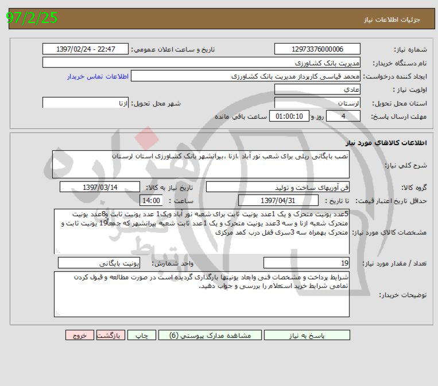This screenshot has height=386, width=438.
Task: Select the ایجاد کننده درخواست field
Action: [246, 76]
